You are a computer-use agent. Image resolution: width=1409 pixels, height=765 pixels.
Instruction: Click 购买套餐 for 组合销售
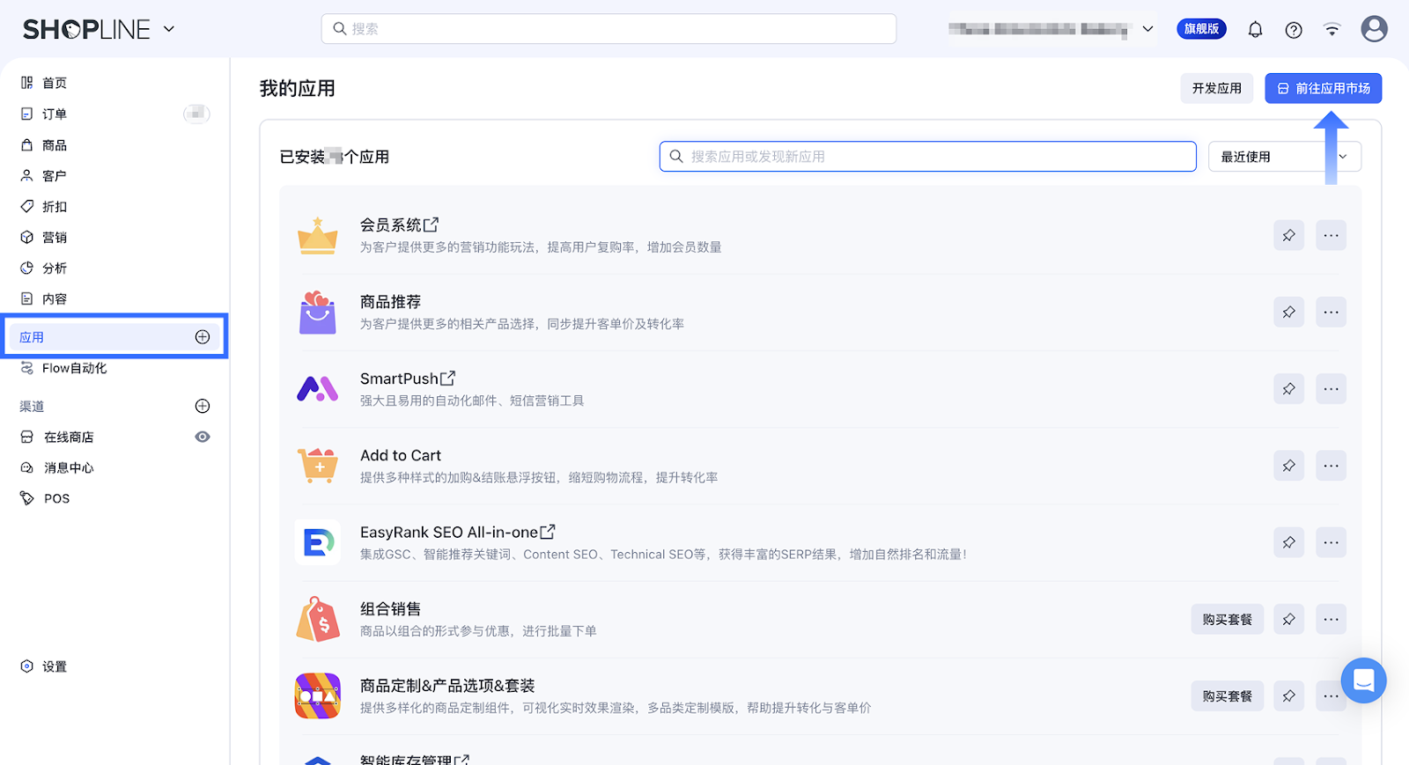click(x=1228, y=620)
